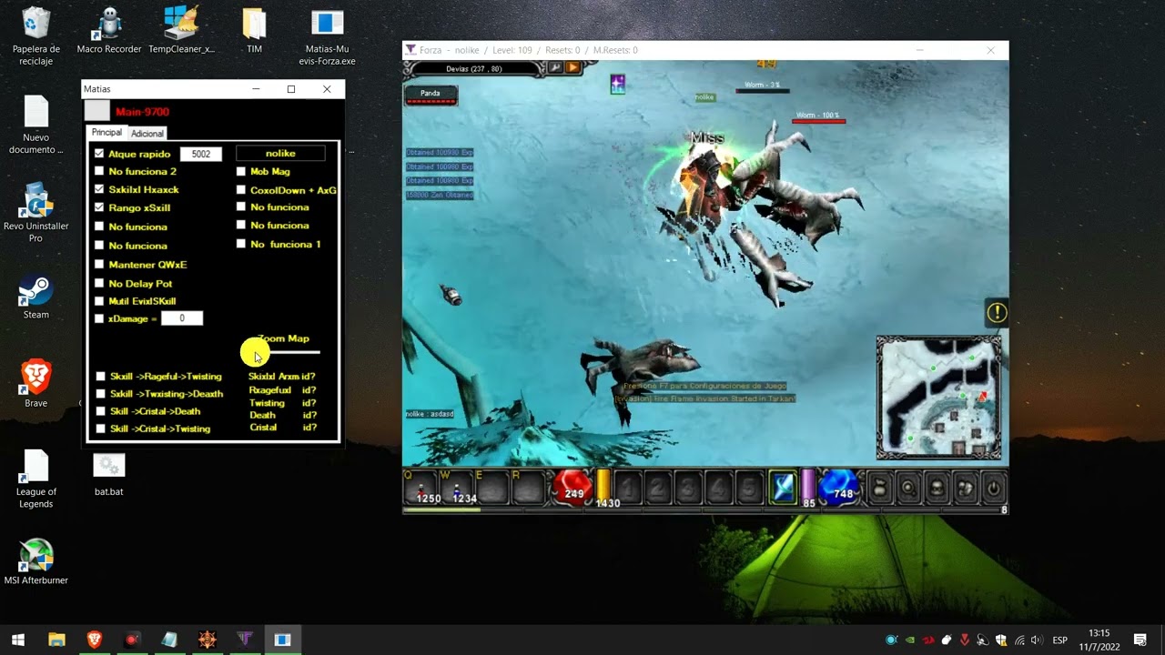Select the empty R quick slot
Viewport: 1165px width, 655px height.
[x=528, y=489]
